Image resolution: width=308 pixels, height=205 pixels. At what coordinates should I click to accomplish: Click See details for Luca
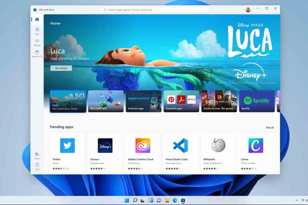pos(61,68)
